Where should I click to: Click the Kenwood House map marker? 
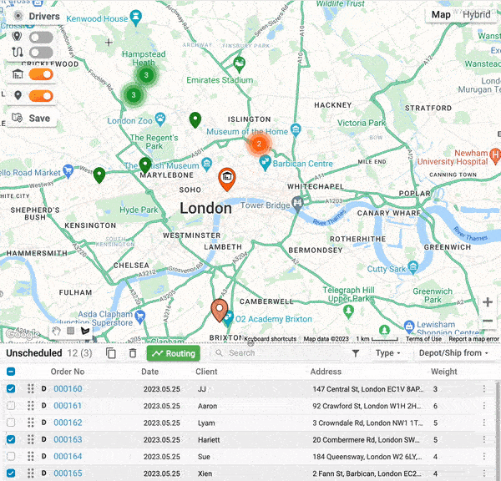pyautogui.click(x=136, y=18)
